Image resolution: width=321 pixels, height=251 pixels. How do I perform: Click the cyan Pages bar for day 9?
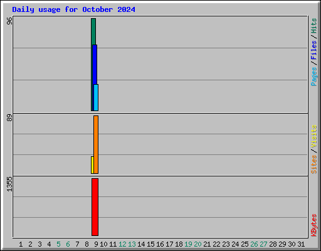pyautogui.click(x=96, y=97)
